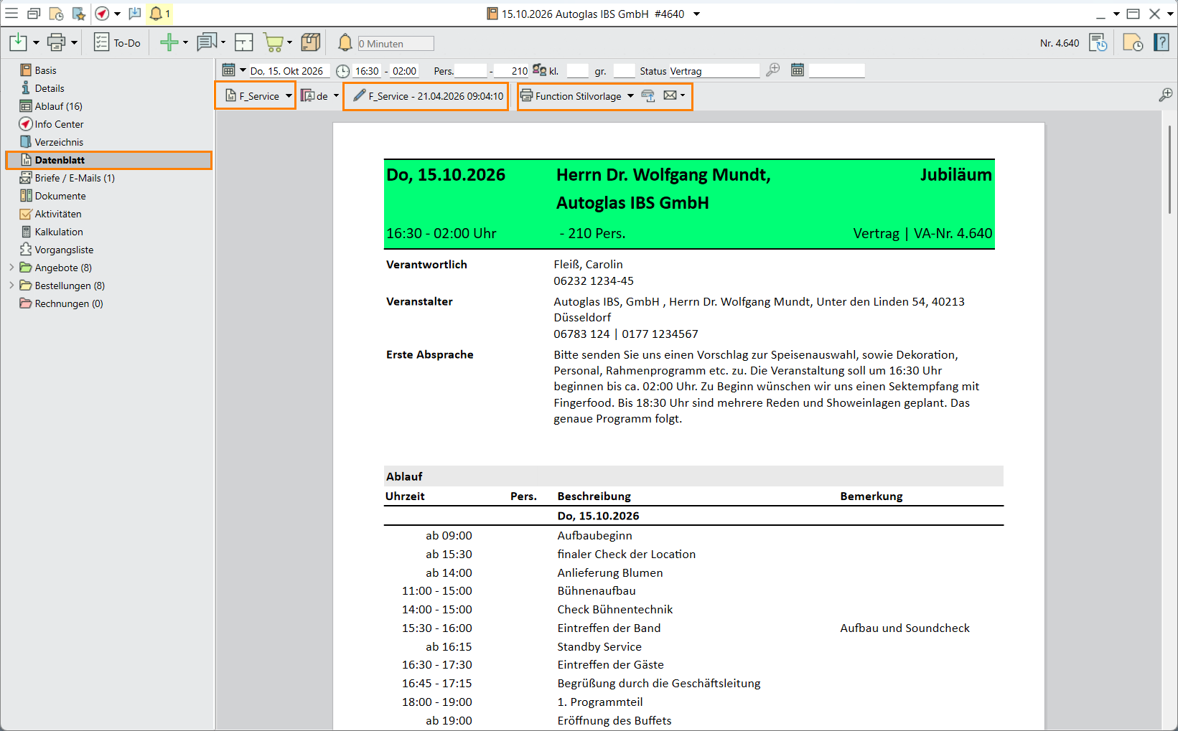Click the clock icon beside the start time
This screenshot has width=1178, height=731.
[x=343, y=71]
